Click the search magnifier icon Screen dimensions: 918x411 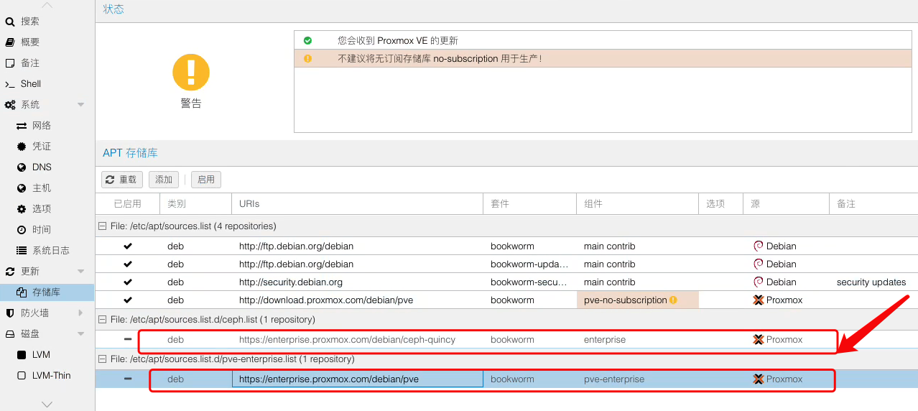(10, 22)
